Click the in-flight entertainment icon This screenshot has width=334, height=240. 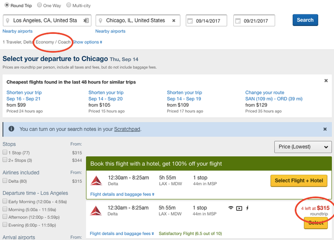point(239,208)
